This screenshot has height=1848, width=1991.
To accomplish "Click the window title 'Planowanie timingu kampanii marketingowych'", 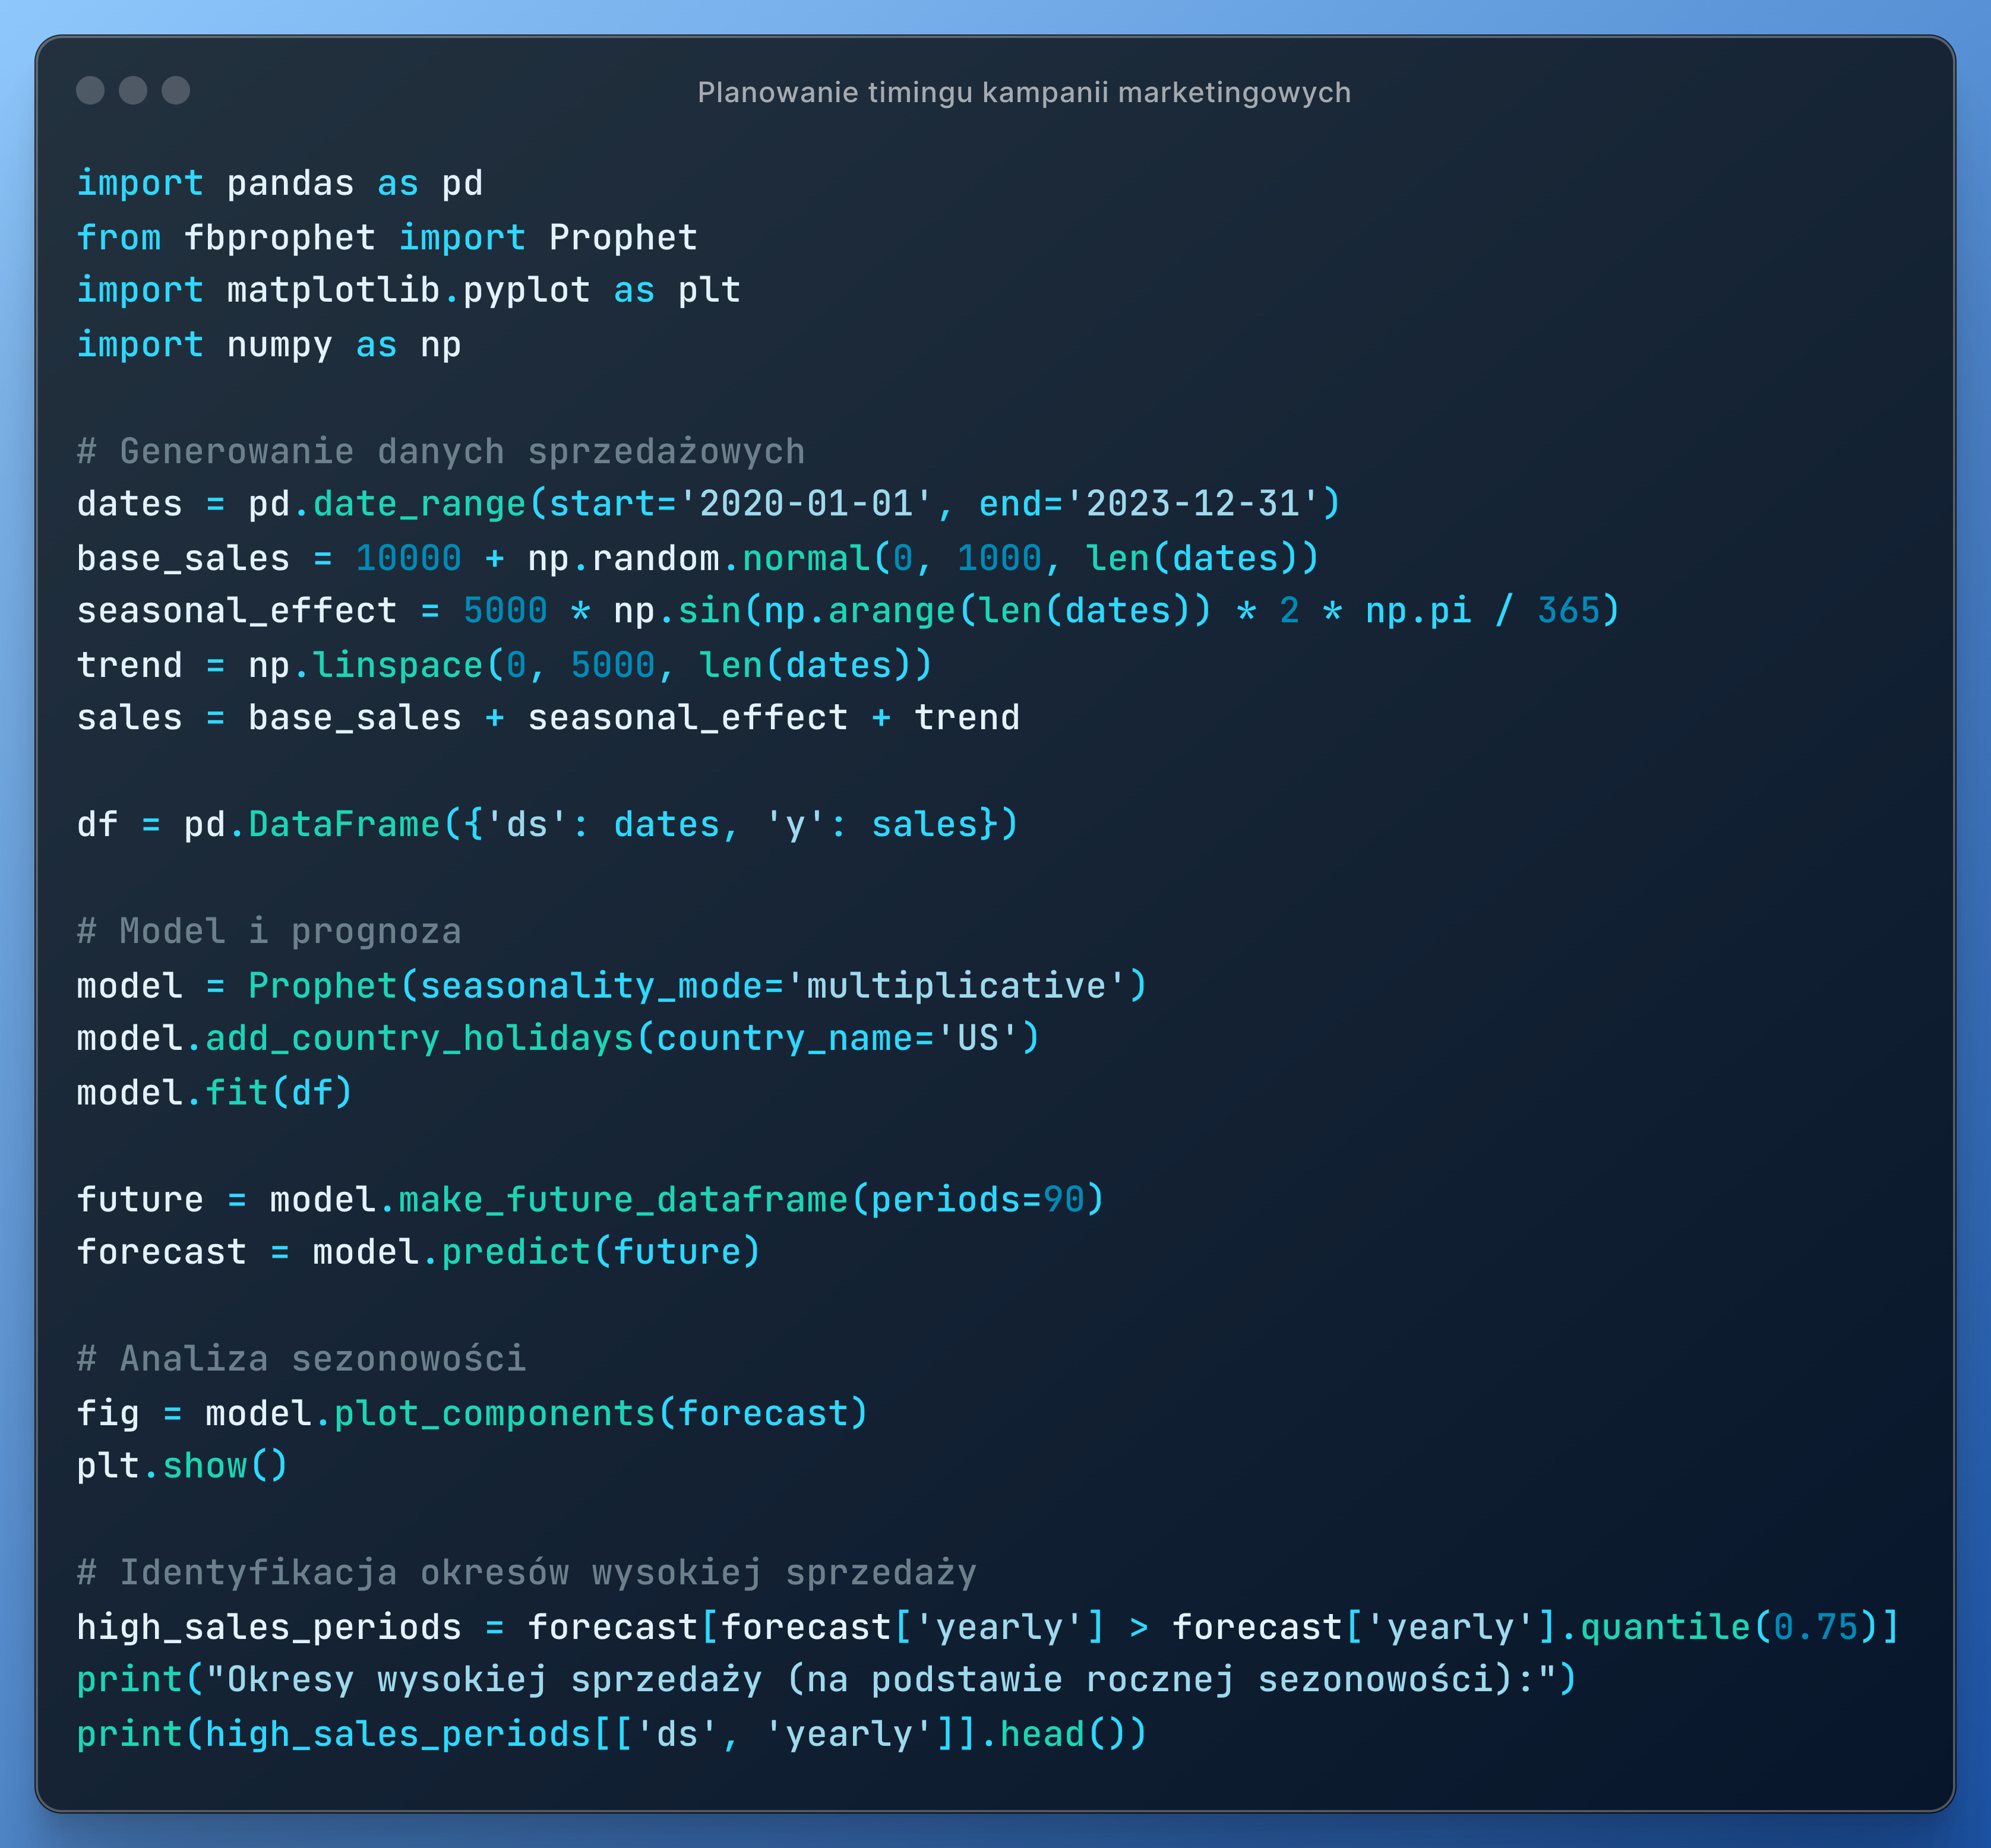I will 1023,92.
